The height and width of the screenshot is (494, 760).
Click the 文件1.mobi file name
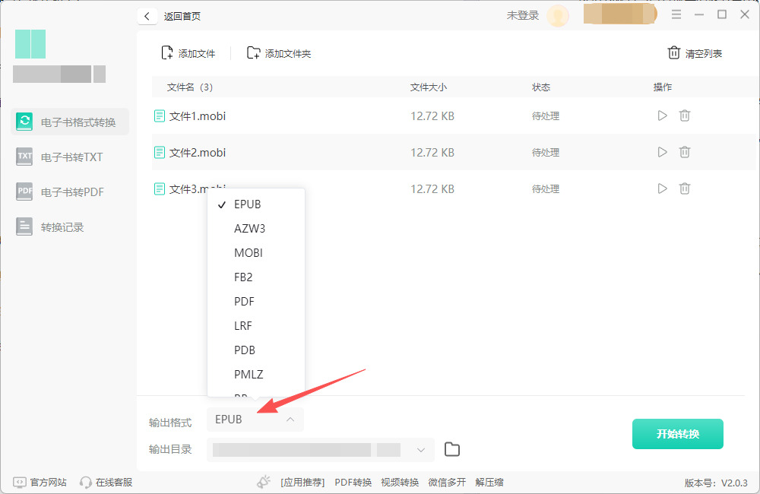point(198,116)
